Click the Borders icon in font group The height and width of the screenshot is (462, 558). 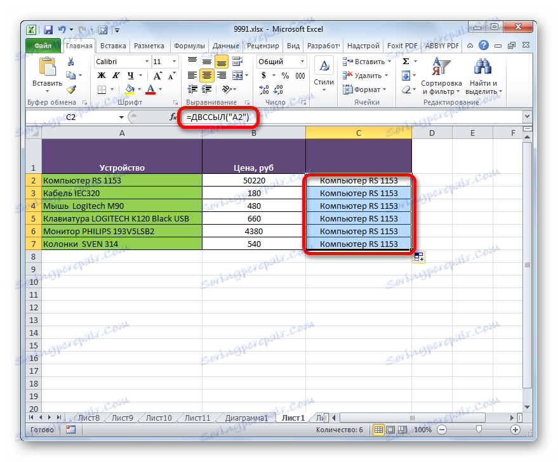(x=102, y=89)
